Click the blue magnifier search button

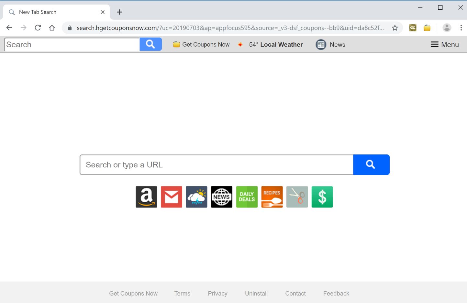tap(371, 164)
